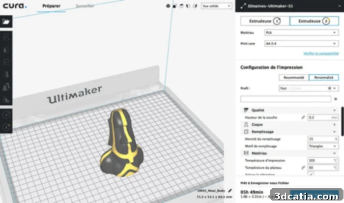Open the Surveiller tab

(85, 6)
